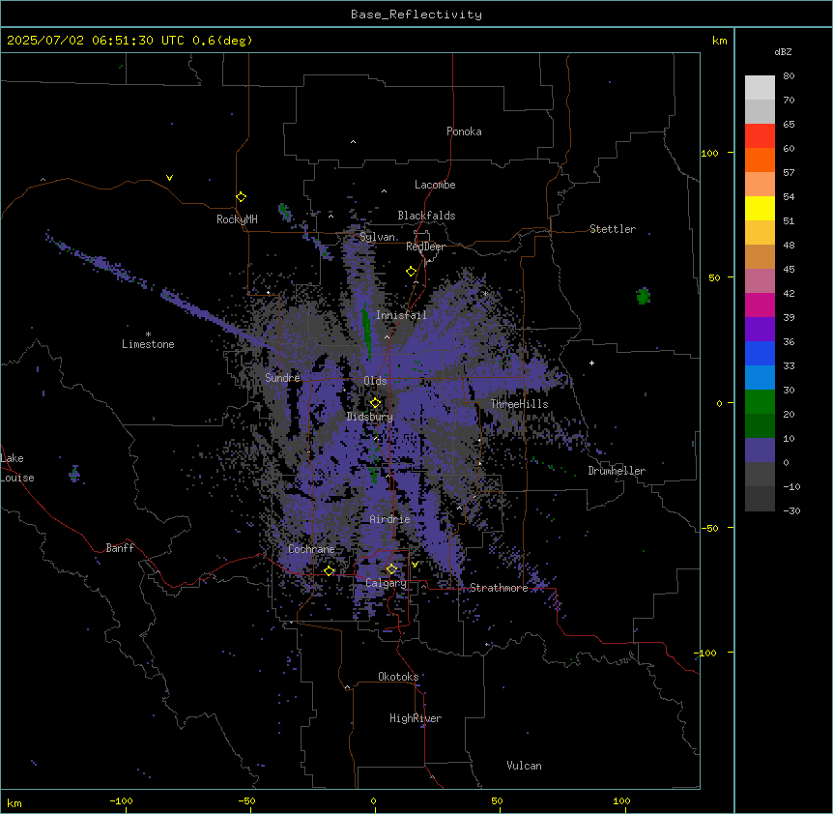The height and width of the screenshot is (814, 833).
Task: Select the magenta 39–42 dBZ legend swatch
Action: pyautogui.click(x=760, y=305)
